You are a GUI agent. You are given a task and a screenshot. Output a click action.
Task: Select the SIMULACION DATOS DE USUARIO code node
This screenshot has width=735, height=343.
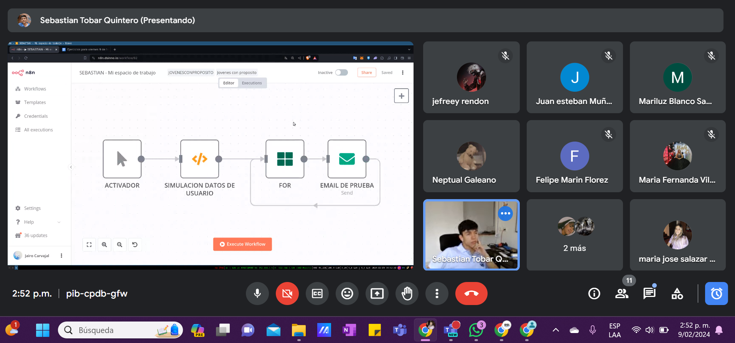click(199, 159)
